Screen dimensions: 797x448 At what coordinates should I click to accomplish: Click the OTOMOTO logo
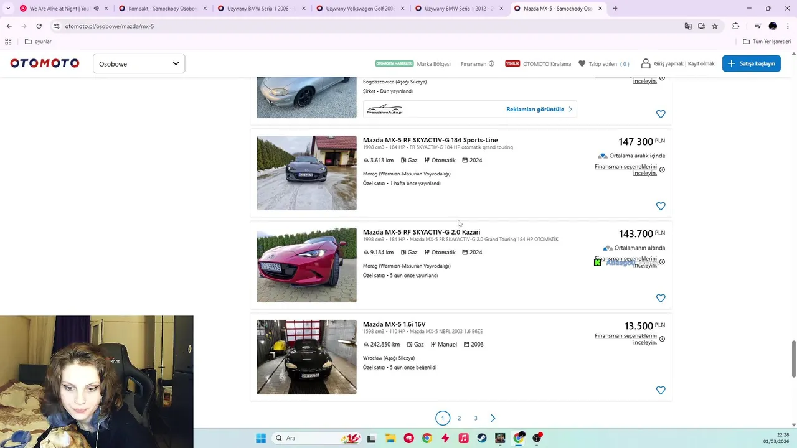[x=45, y=63]
